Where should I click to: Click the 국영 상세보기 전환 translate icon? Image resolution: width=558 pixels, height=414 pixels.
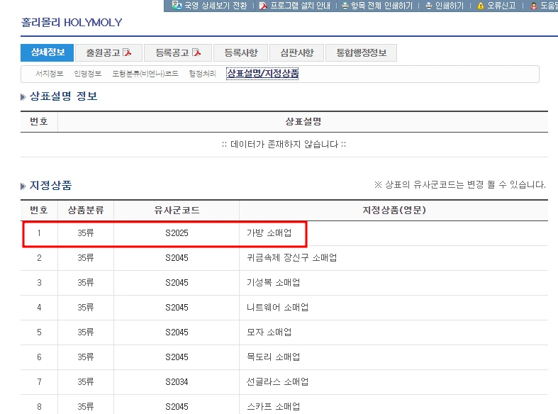177,6
